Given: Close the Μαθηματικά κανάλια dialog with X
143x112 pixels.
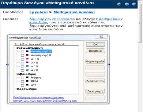Looking at the screenshot, I should [x=101, y=37].
